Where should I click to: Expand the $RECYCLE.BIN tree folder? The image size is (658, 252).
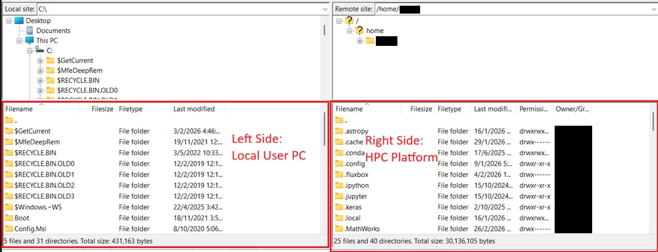[x=40, y=80]
